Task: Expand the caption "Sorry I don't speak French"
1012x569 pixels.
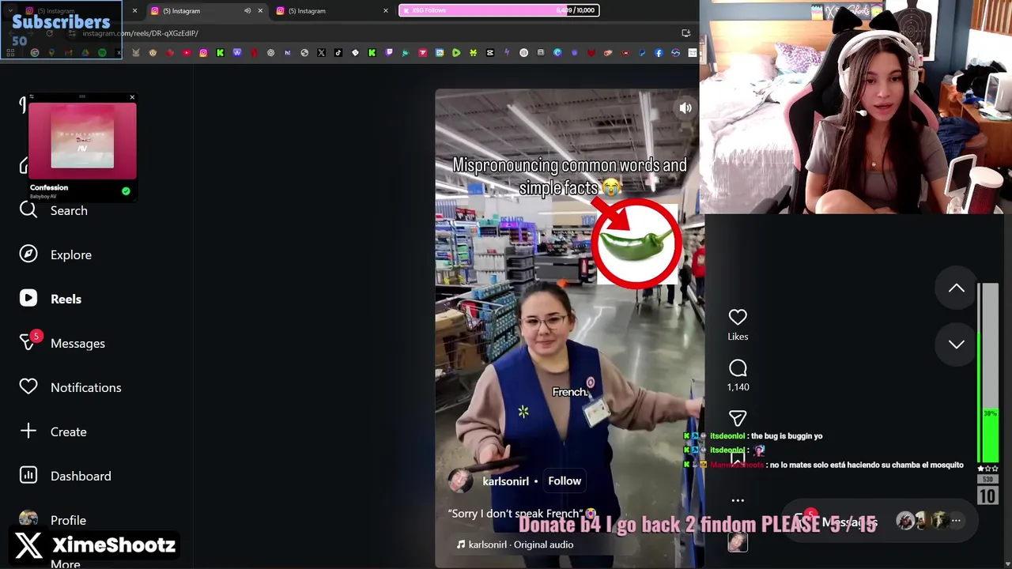Action: [522, 514]
